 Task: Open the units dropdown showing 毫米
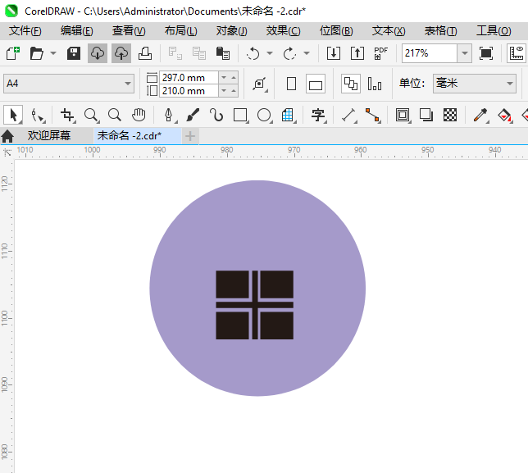(475, 84)
